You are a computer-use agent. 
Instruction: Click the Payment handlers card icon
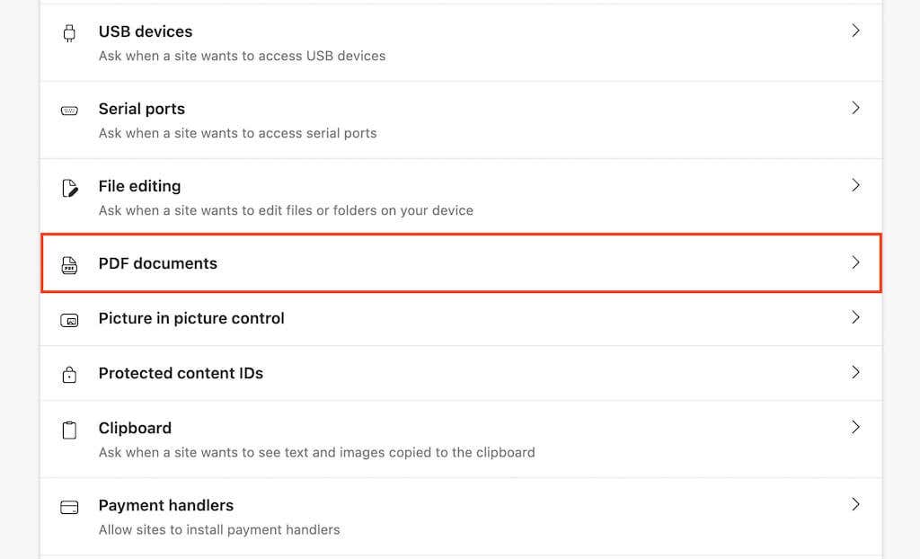coord(69,508)
